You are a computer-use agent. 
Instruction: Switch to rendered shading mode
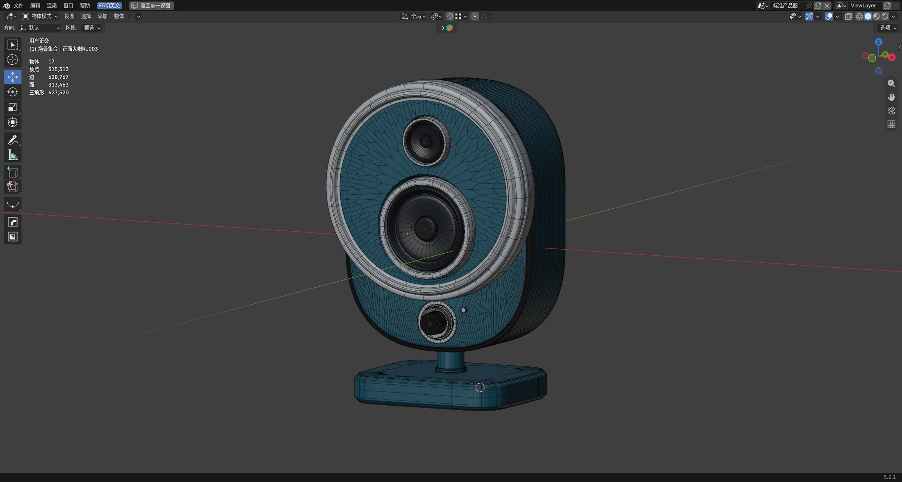(x=885, y=16)
